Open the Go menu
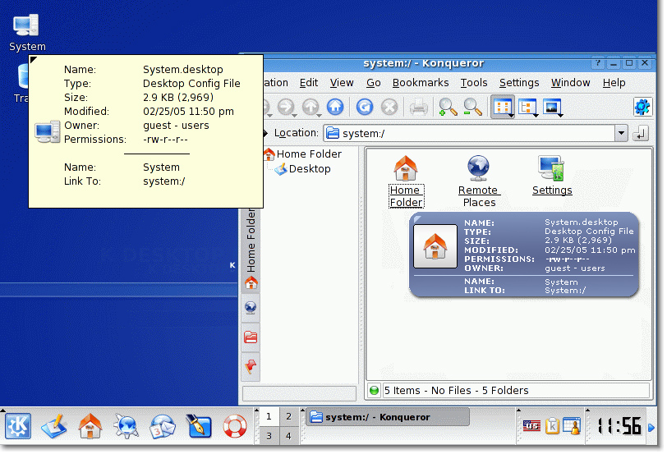This screenshot has height=454, width=667. (374, 82)
